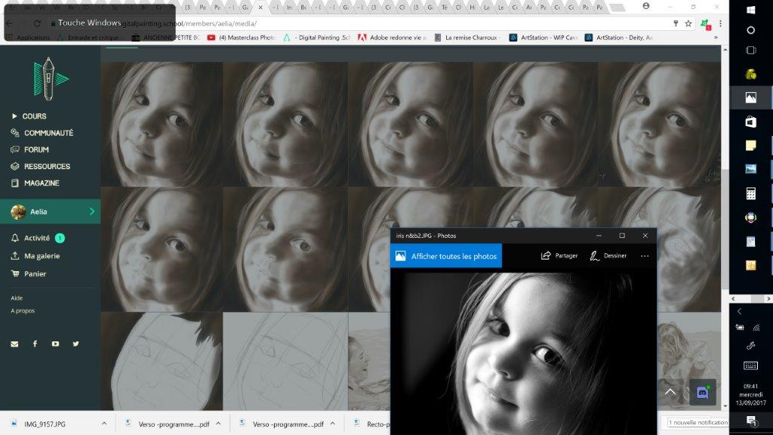Click the envelope mail icon in the sidebar
The image size is (773, 435).
click(x=14, y=344)
